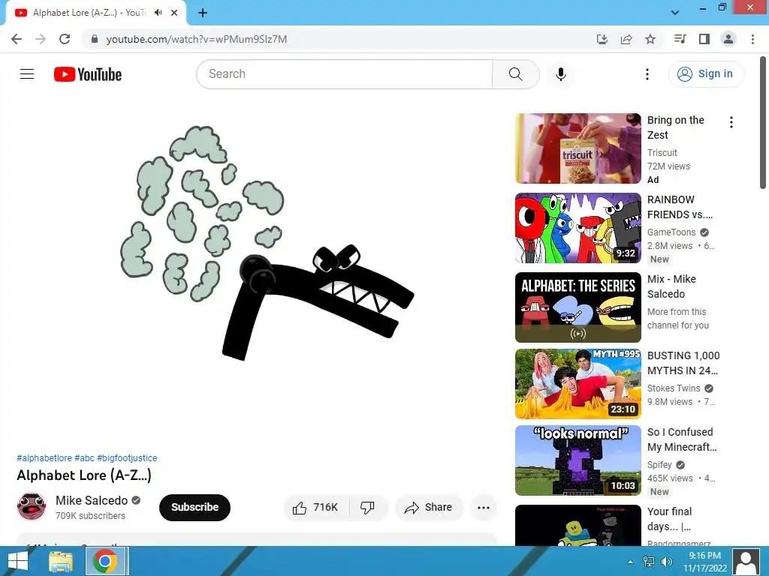Open Your final days video title
The image size is (769, 576).
coord(669,519)
